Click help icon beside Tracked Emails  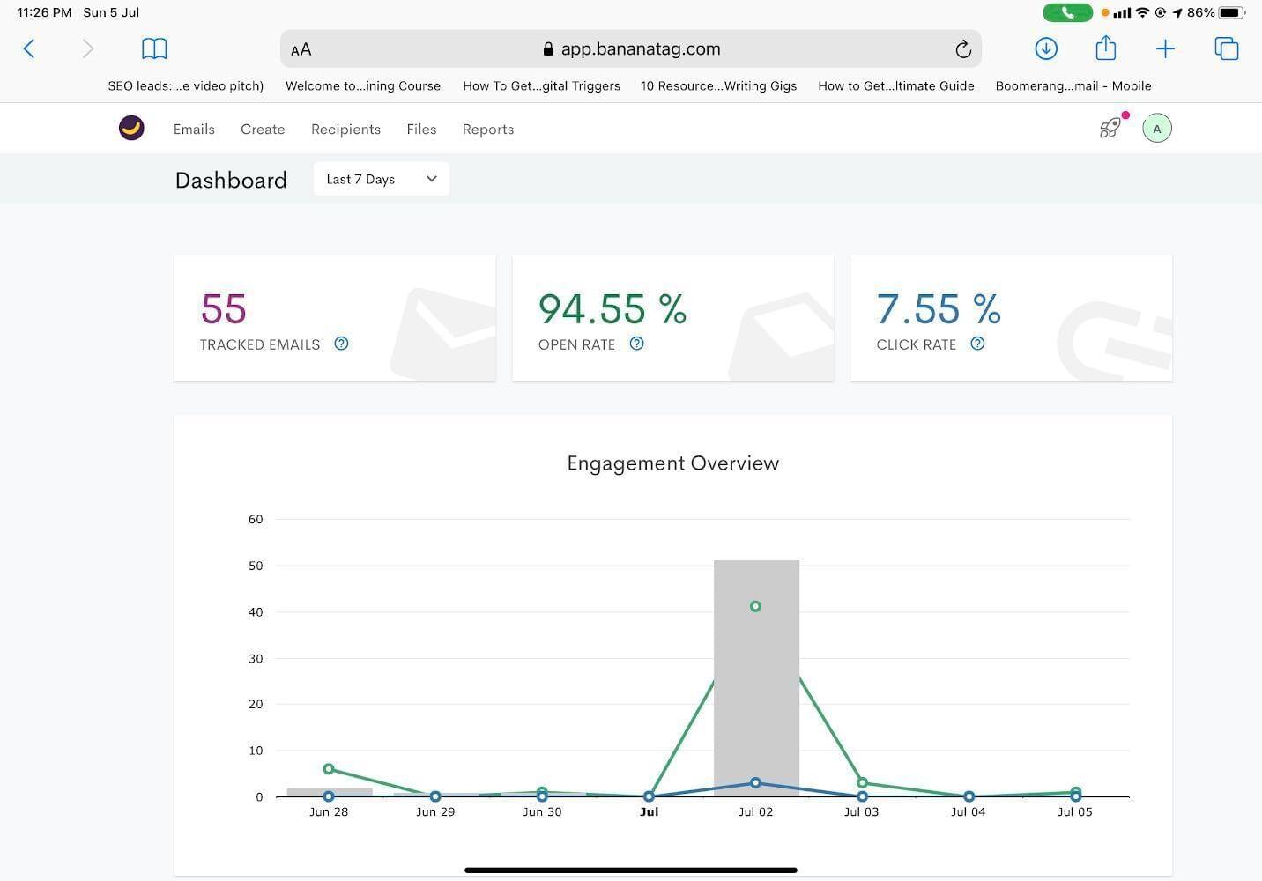[341, 344]
